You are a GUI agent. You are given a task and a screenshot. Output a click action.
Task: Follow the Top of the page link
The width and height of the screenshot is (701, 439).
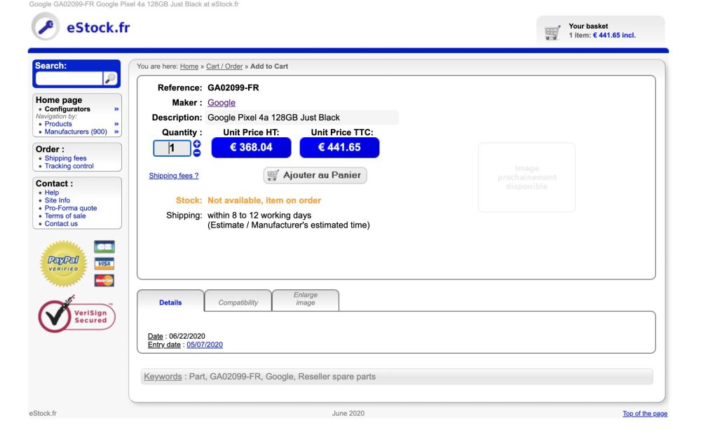coord(644,414)
